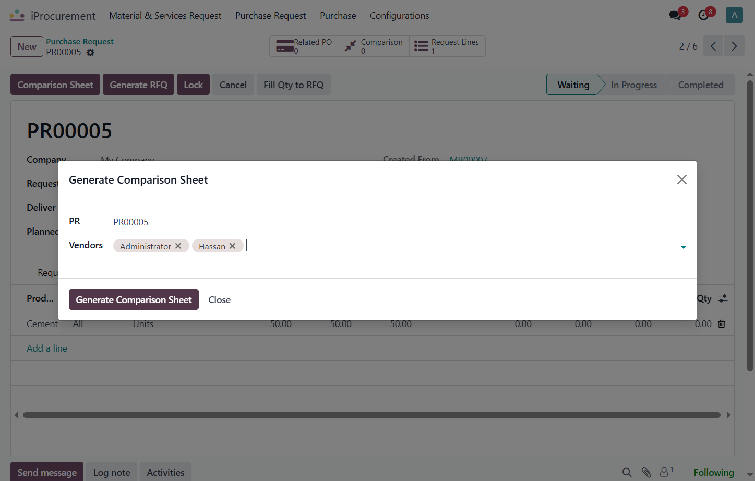Image resolution: width=755 pixels, height=481 pixels.
Task: Open the messages chat icon
Action: (675, 15)
